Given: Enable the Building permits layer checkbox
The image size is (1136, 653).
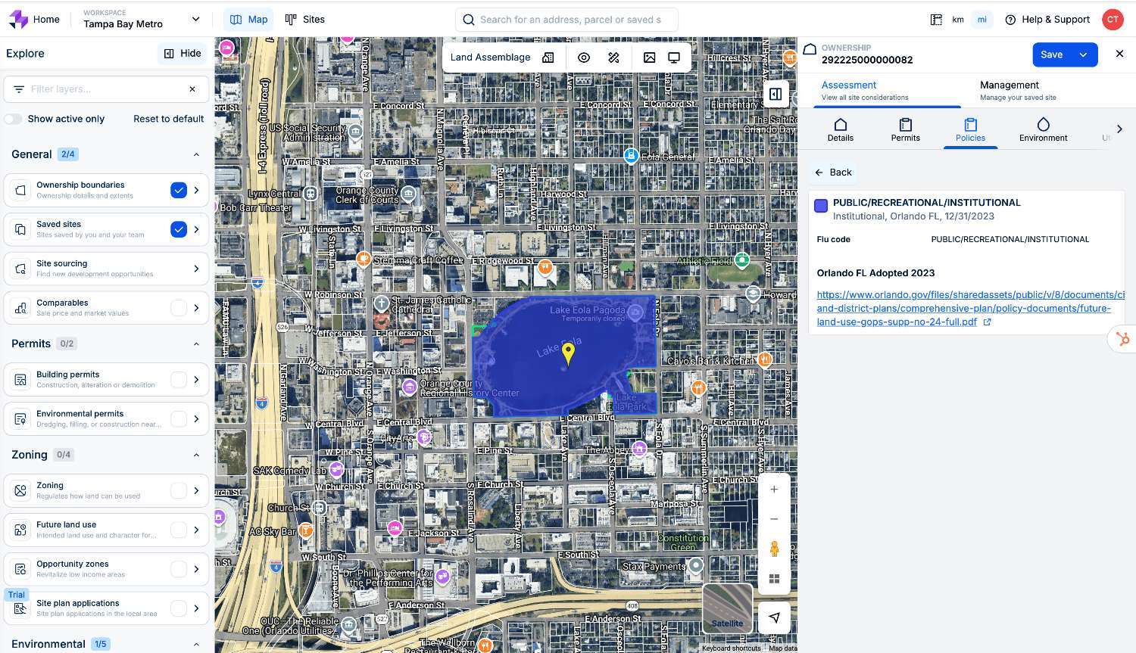Looking at the screenshot, I should [179, 380].
